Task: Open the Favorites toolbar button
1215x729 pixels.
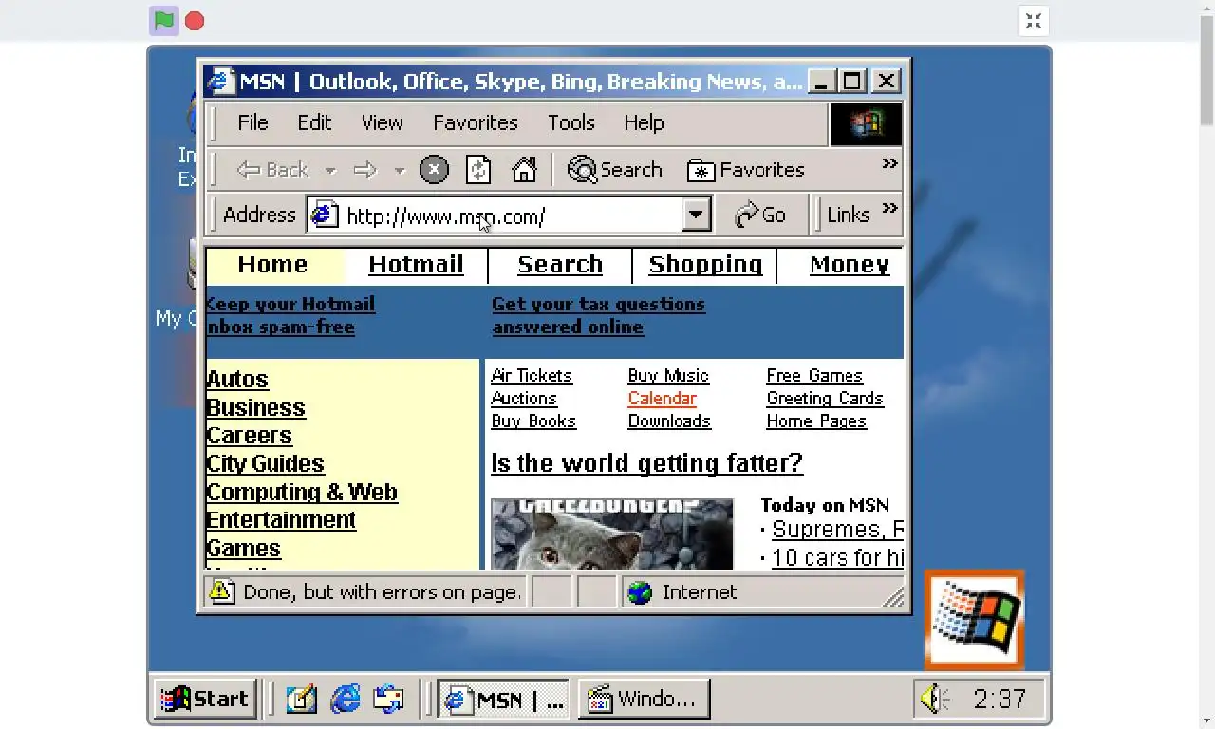Action: pyautogui.click(x=746, y=170)
